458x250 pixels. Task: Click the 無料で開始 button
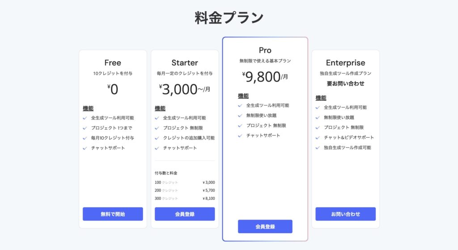pos(113,214)
